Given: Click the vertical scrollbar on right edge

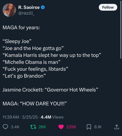Looking at the screenshot, I should (x=121, y=30).
